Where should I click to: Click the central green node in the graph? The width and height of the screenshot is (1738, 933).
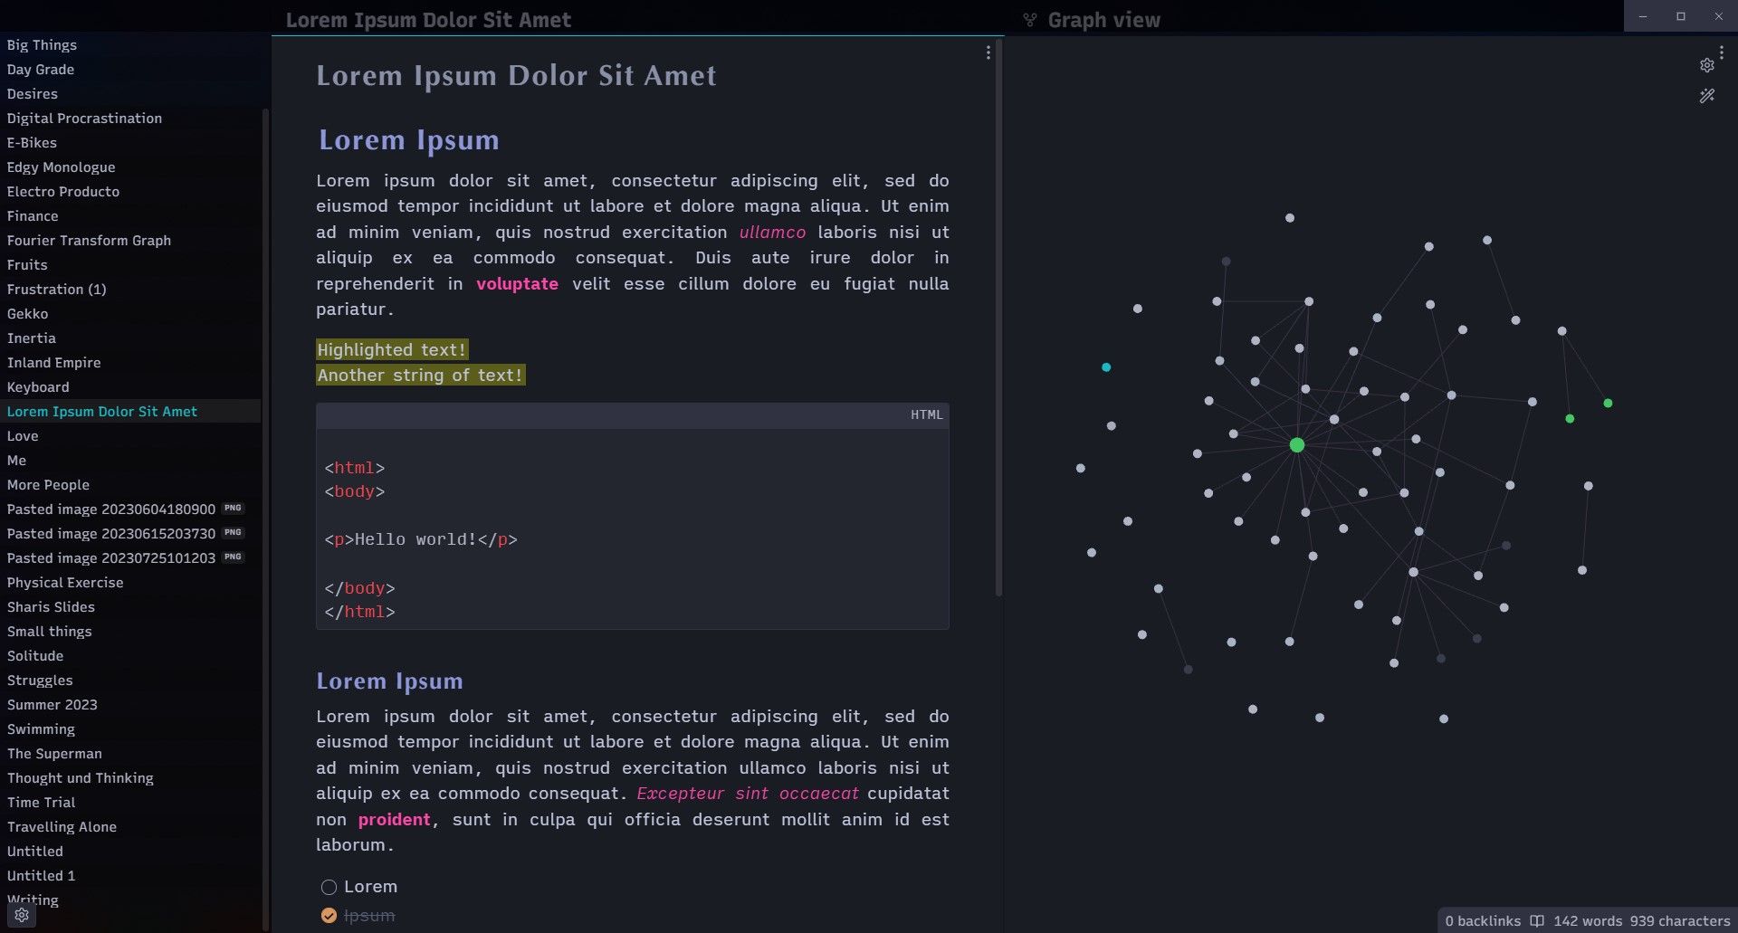[x=1298, y=444]
